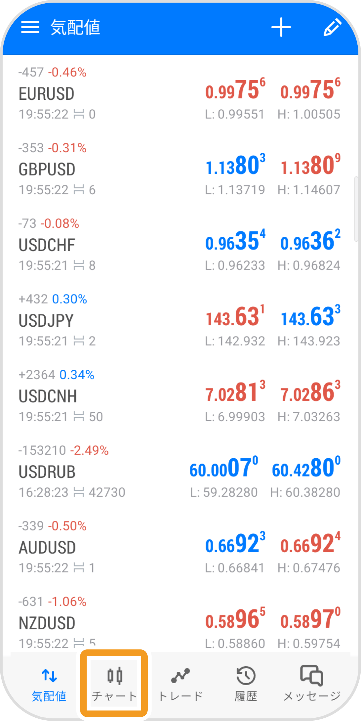Select the EURUSD symbol row
This screenshot has width=361, height=721.
(x=180, y=94)
